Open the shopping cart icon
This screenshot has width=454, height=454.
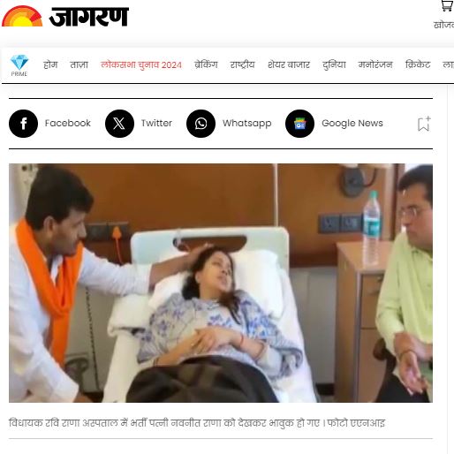[x=447, y=5]
